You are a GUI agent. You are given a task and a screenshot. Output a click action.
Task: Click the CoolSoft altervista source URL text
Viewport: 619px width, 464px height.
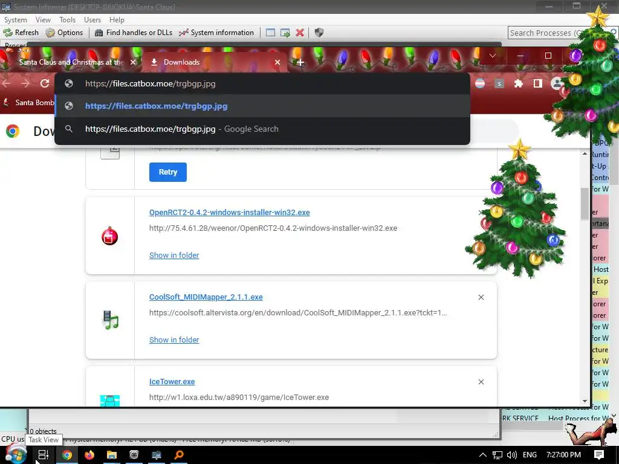coord(298,313)
